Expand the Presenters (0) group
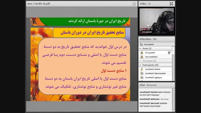 click(x=140, y=61)
